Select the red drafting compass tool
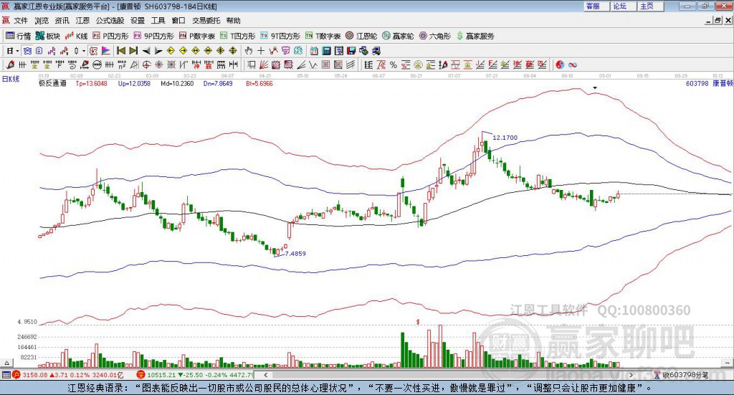The image size is (734, 395). click(10, 65)
